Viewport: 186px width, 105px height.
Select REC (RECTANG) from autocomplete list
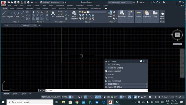126,65
